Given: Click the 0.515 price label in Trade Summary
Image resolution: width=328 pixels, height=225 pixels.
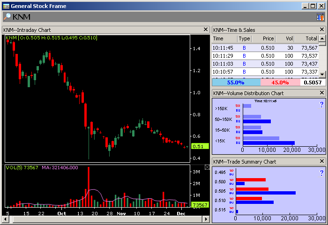Looking at the screenshot, I should pos(220,210).
